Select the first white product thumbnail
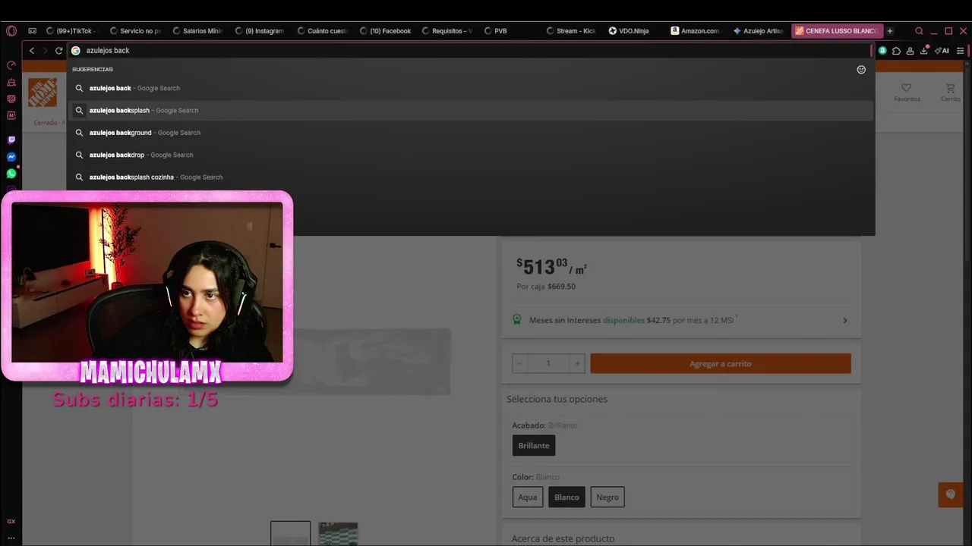Viewport: 972px width, 546px height. click(291, 534)
